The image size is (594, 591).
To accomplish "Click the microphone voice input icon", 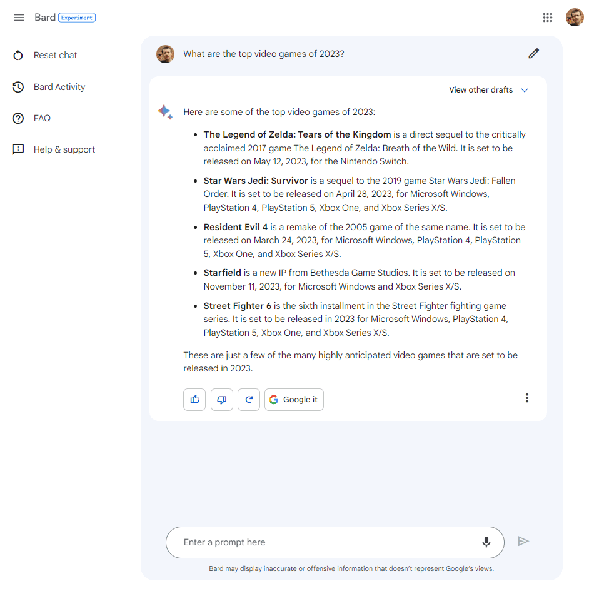I will point(486,542).
